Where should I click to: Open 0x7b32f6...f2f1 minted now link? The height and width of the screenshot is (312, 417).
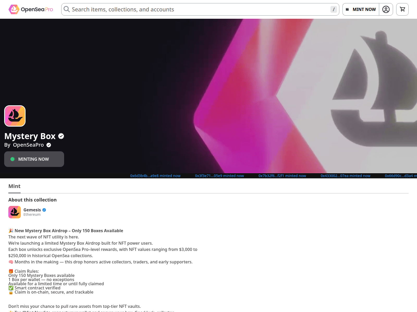point(282,176)
